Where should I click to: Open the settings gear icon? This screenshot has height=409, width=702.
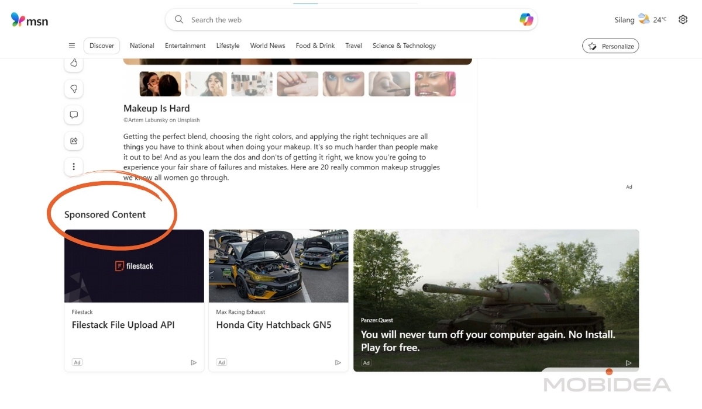tap(683, 19)
